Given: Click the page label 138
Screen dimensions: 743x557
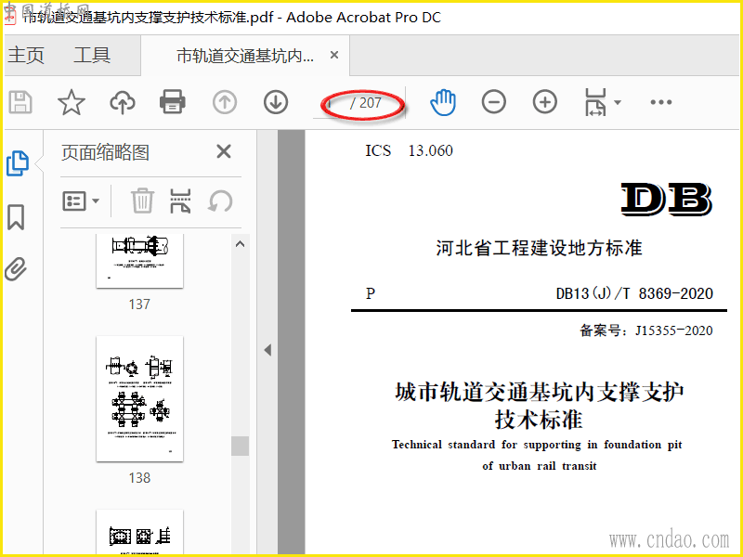Looking at the screenshot, I should point(139,478).
